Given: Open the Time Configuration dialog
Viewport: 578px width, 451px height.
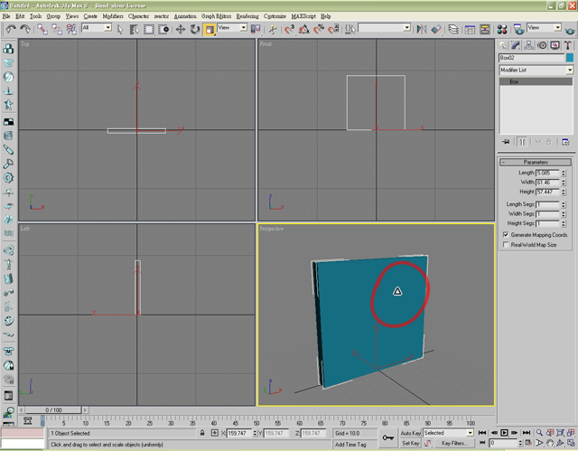Looking at the screenshot, I should (528, 443).
